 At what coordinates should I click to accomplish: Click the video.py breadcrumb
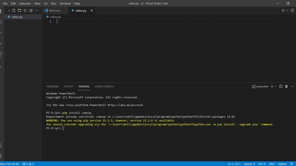click(x=55, y=17)
